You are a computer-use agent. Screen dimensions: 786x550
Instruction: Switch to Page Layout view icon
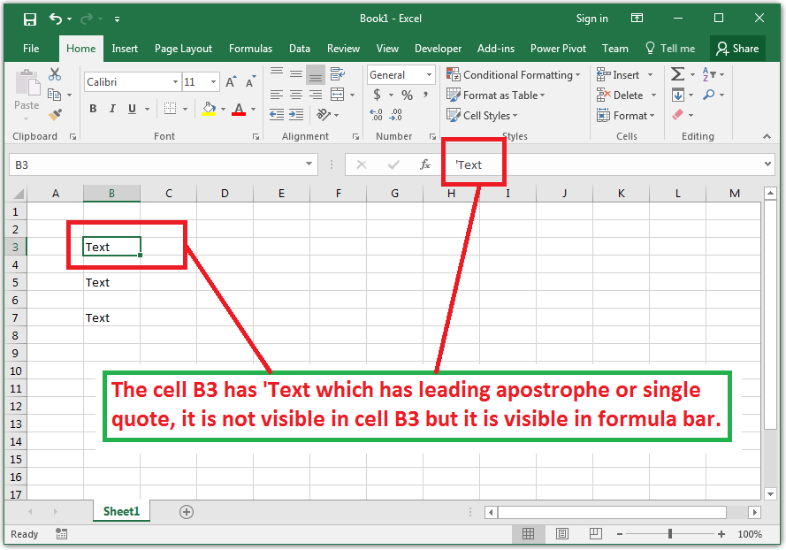(x=562, y=534)
